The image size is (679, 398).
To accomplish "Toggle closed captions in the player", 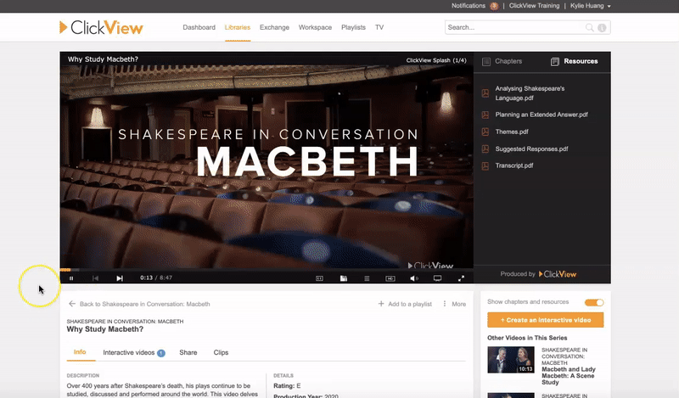I will pos(320,278).
